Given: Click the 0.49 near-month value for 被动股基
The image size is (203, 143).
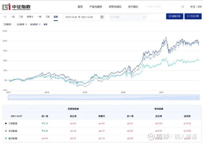Looking at the screenshot, I should point(45,138).
